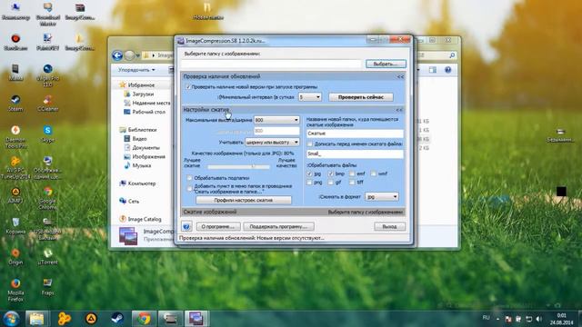
Task: Click file prefix field 'Small_'
Action: tap(355, 154)
